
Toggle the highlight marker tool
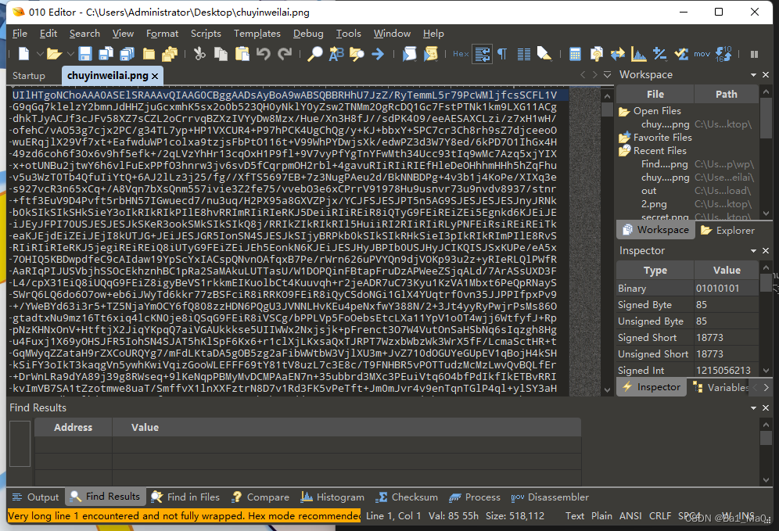tap(544, 54)
